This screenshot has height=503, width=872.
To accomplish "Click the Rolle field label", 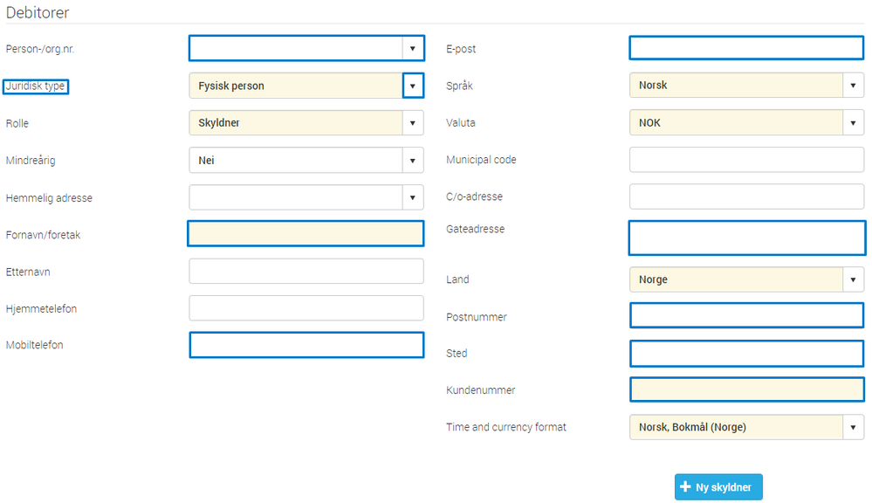I will tap(17, 123).
